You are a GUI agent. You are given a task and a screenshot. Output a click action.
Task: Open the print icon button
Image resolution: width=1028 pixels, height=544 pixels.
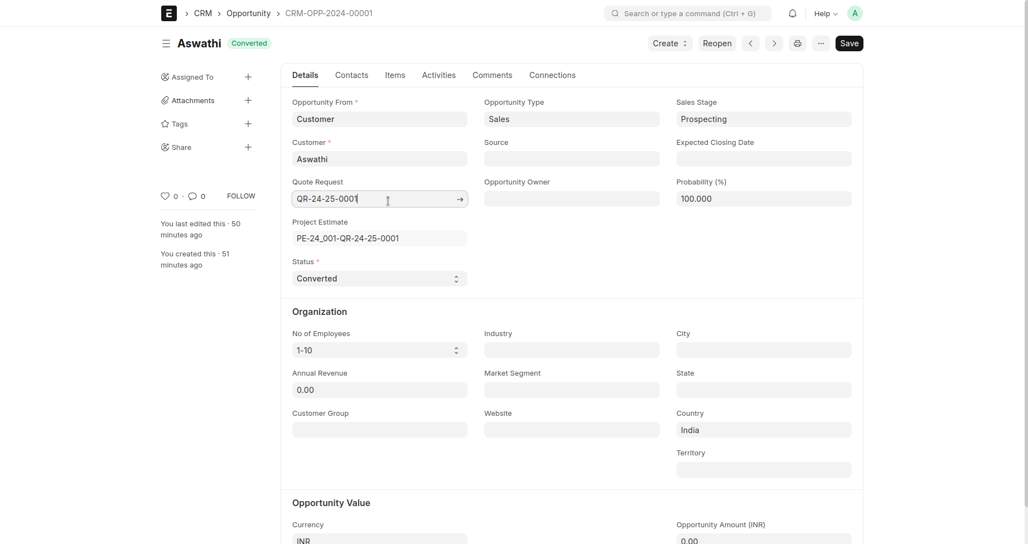798,43
